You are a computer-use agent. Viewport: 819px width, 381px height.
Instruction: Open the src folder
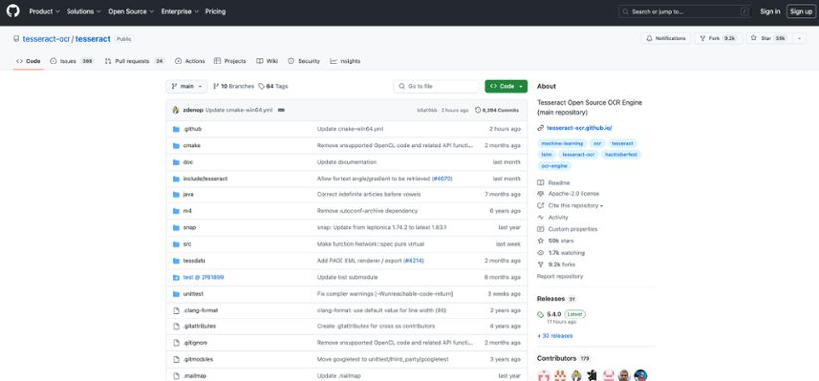click(187, 244)
